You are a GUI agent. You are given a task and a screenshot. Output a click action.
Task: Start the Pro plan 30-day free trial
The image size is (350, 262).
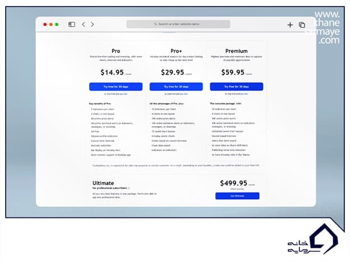[116, 87]
